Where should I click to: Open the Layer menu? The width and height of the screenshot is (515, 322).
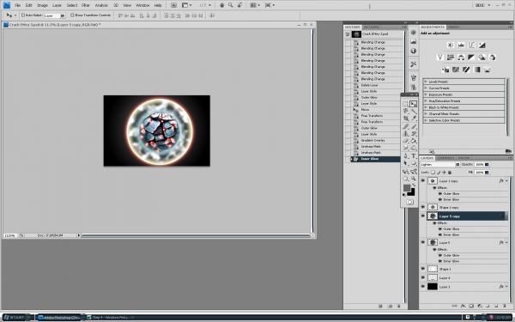57,5
